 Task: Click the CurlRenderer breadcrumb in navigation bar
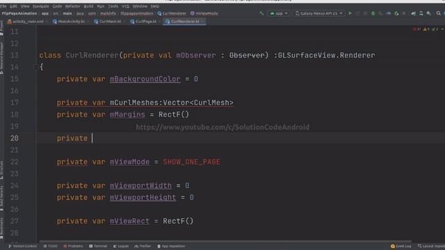[x=172, y=13]
